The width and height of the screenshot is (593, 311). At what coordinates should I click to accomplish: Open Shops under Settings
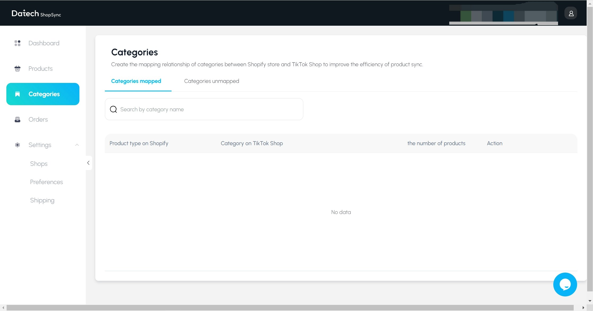point(39,164)
